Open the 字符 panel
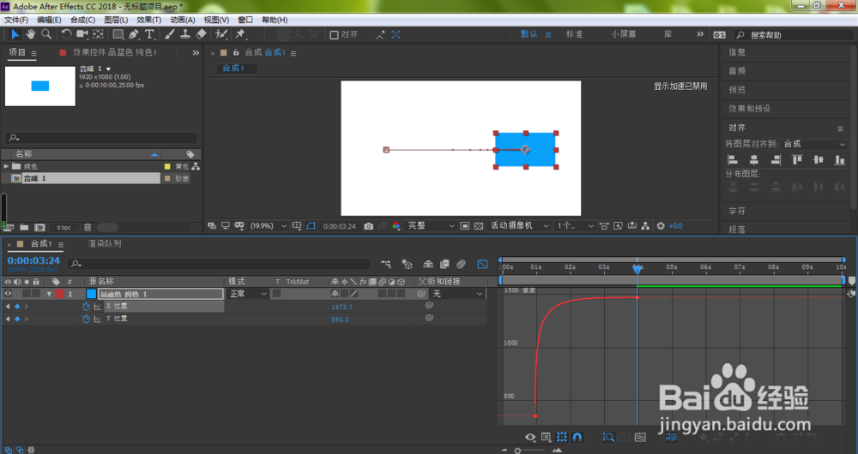The width and height of the screenshot is (858, 454). (736, 211)
